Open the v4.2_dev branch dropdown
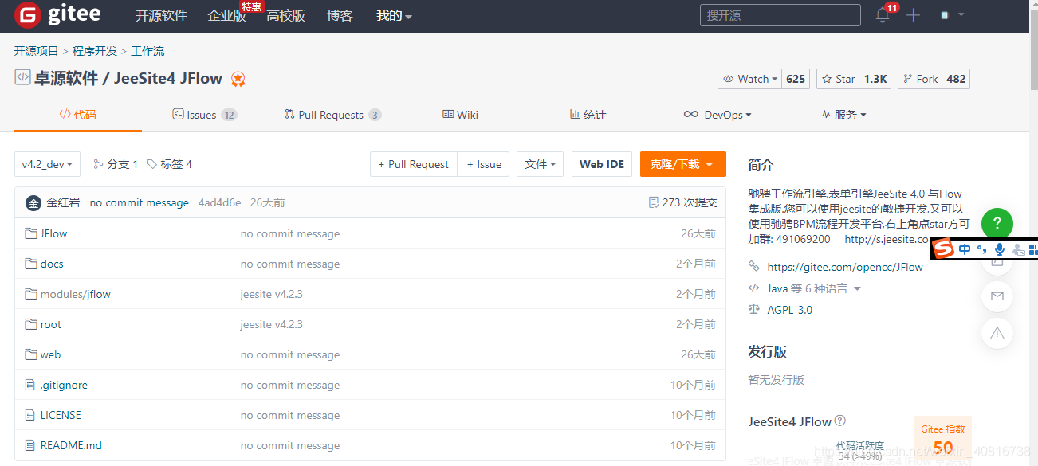Screen dimensions: 1038x466 [x=47, y=164]
